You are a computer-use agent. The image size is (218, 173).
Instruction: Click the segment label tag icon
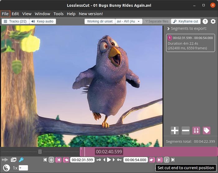click(206, 131)
